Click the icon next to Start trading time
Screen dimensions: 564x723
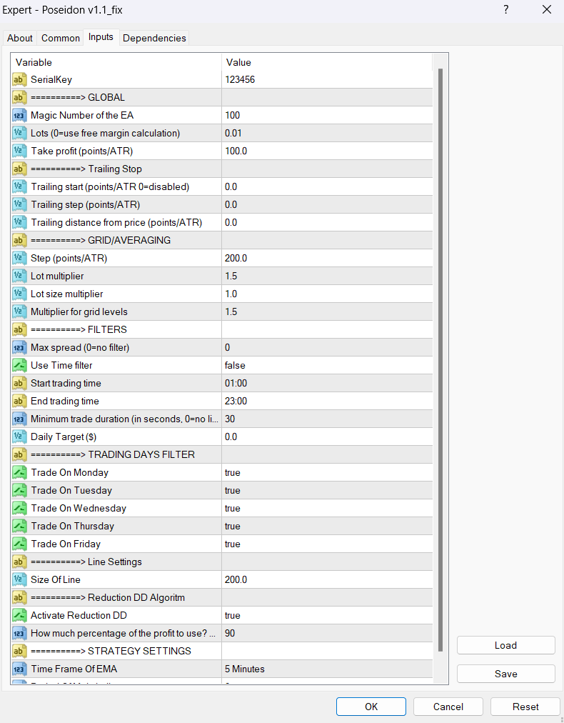(x=20, y=383)
